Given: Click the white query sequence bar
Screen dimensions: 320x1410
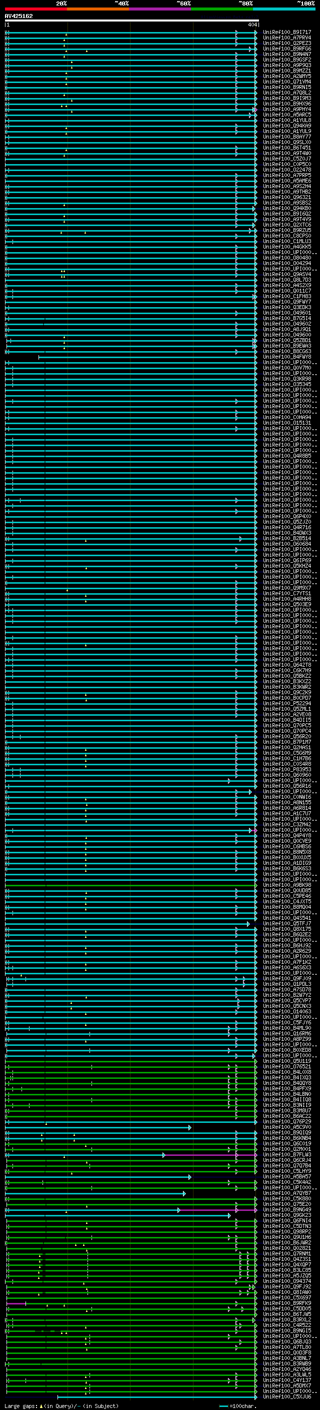Looking at the screenshot, I should [x=132, y=21].
